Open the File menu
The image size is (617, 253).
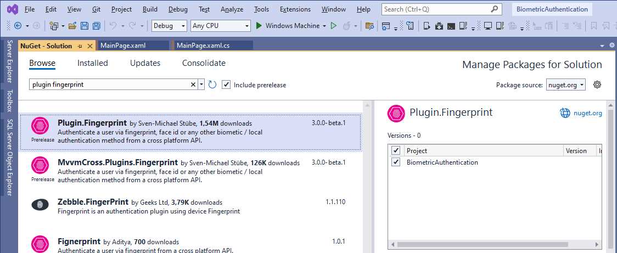coord(30,9)
